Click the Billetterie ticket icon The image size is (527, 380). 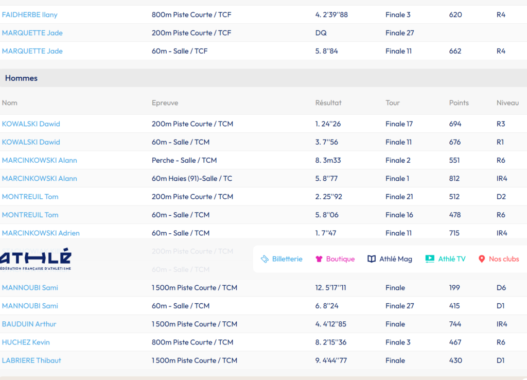265,259
